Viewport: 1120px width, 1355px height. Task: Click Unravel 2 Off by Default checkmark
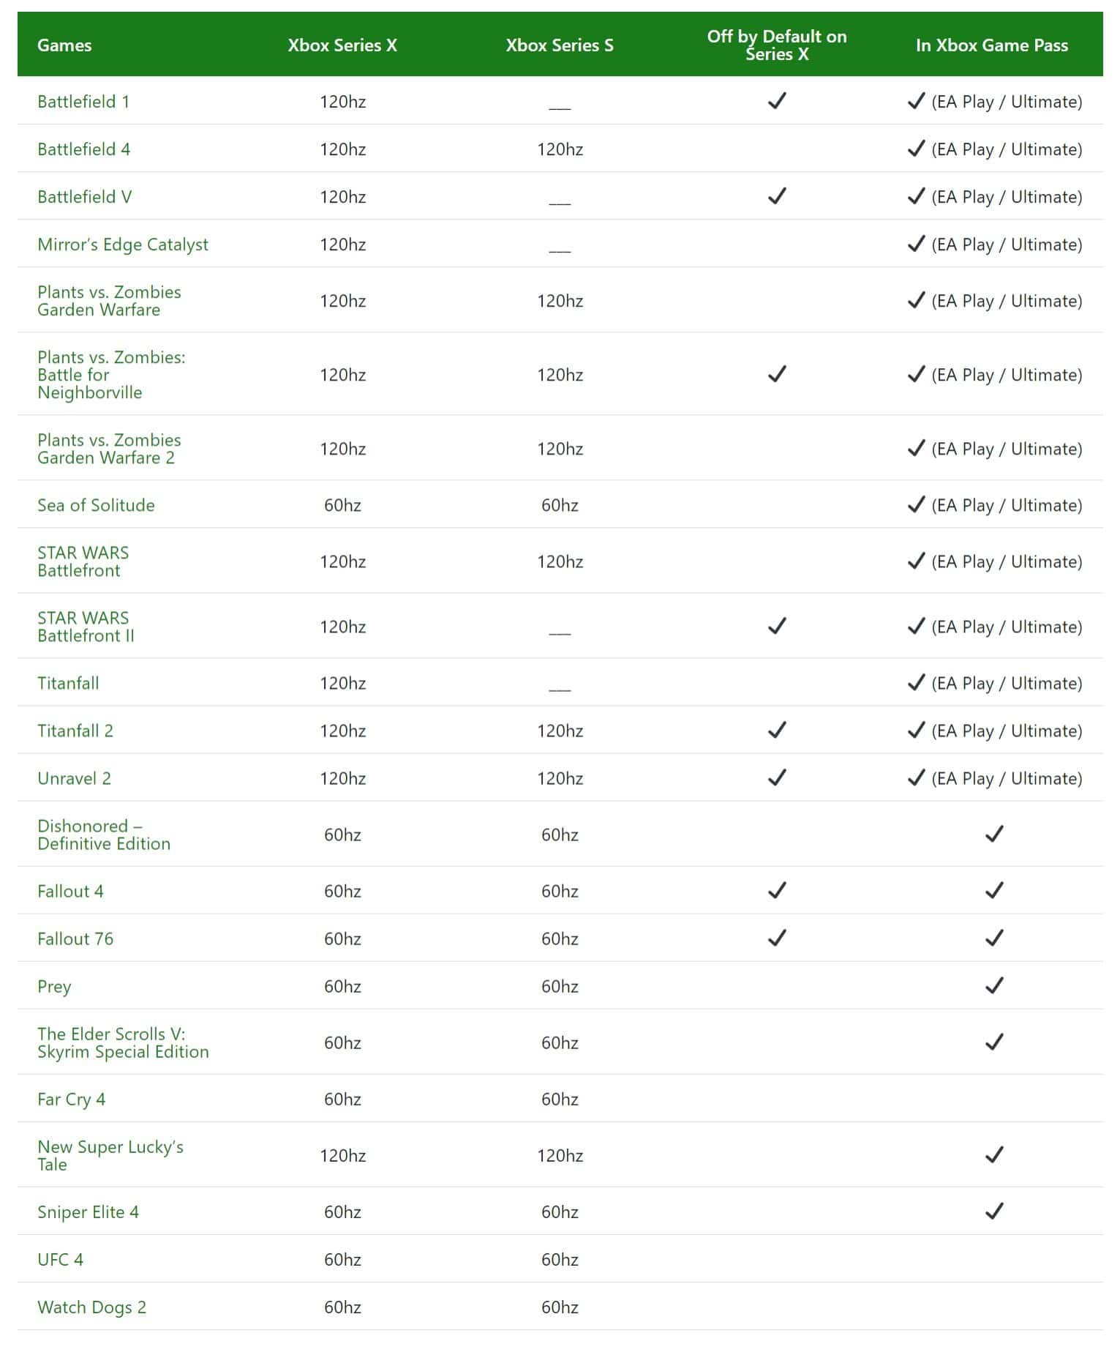point(777,777)
